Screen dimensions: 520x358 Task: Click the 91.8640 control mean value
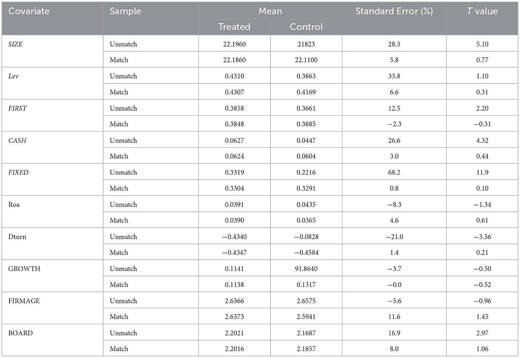306,269
